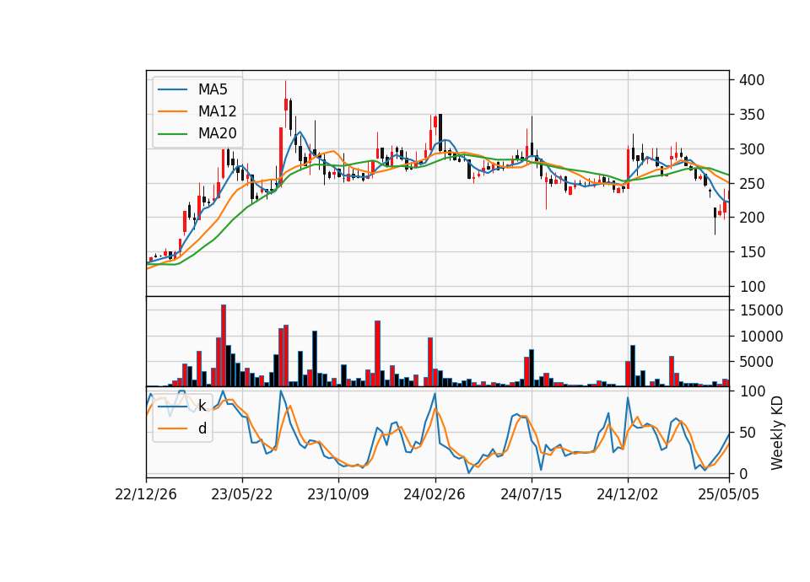
Task: Click the 22/12/26 date axis label
Action: tap(146, 495)
